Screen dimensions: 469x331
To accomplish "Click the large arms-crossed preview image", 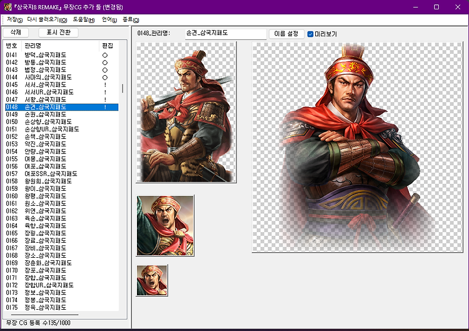I will 358,147.
